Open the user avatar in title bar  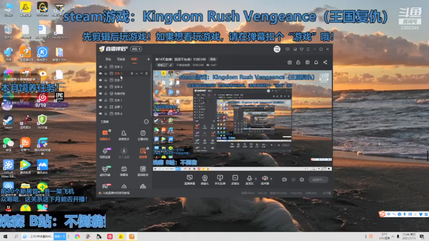click(x=277, y=49)
